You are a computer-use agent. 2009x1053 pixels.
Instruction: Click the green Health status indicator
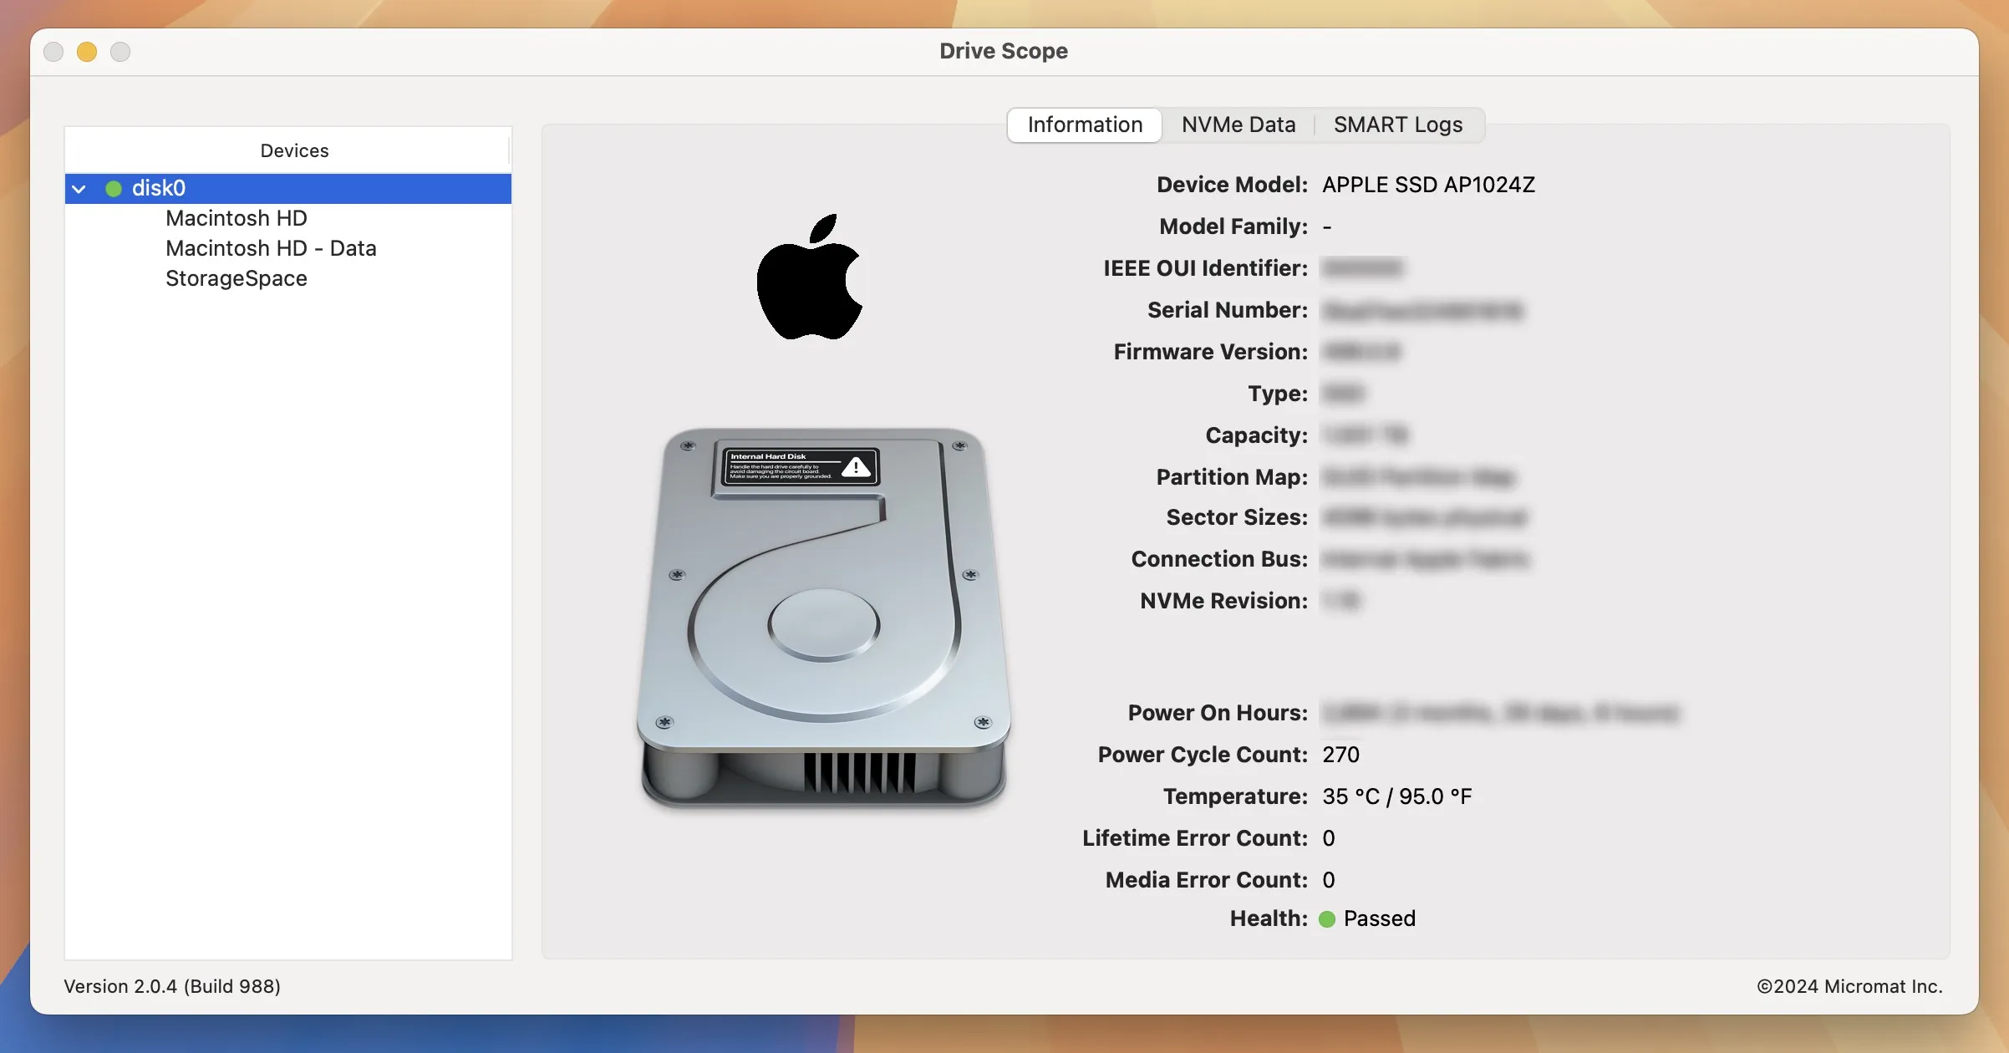click(1327, 919)
